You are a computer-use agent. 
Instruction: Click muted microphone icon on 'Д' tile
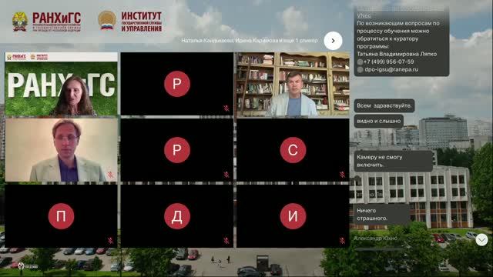pos(226,241)
